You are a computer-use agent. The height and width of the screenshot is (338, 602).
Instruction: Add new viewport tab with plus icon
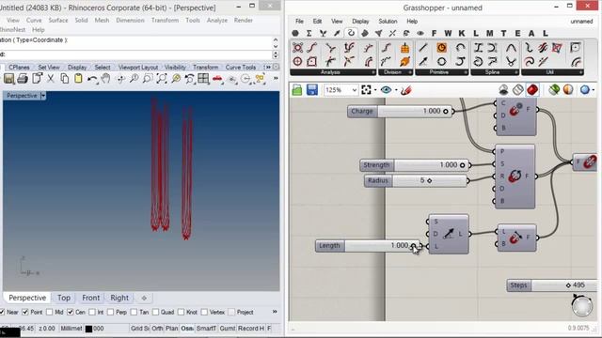[x=144, y=298]
